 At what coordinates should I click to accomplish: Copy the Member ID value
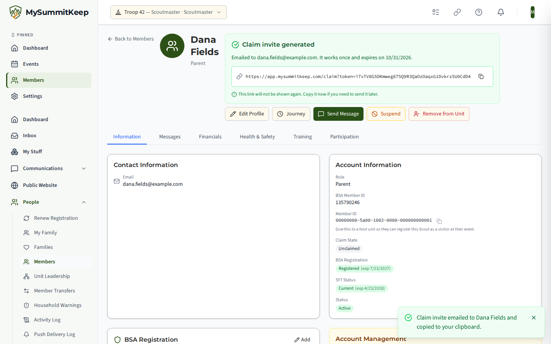point(439,221)
